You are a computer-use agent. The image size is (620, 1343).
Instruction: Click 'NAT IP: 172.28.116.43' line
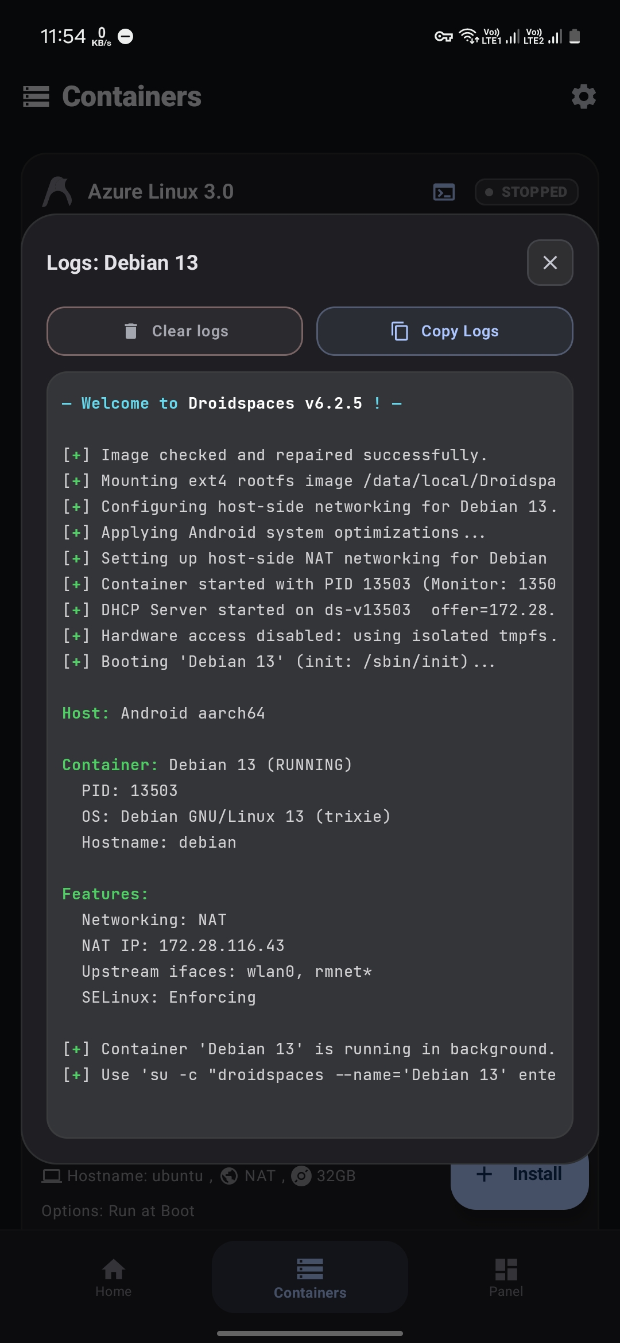tap(183, 946)
